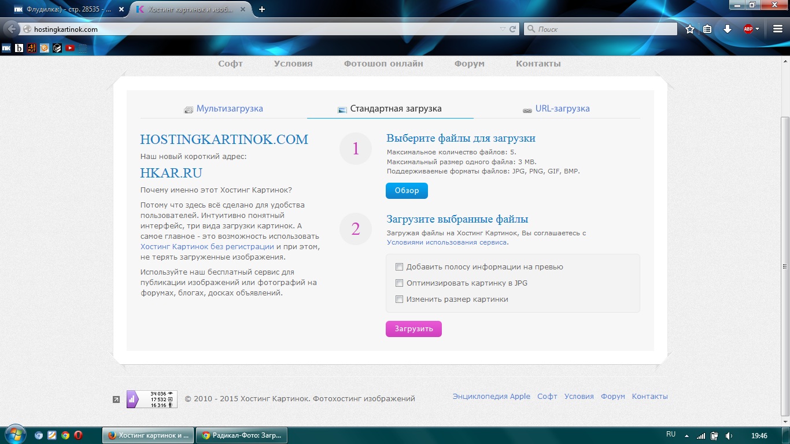Viewport: 790px width, 444px height.
Task: Open the Контакты footer link
Action: click(x=650, y=396)
